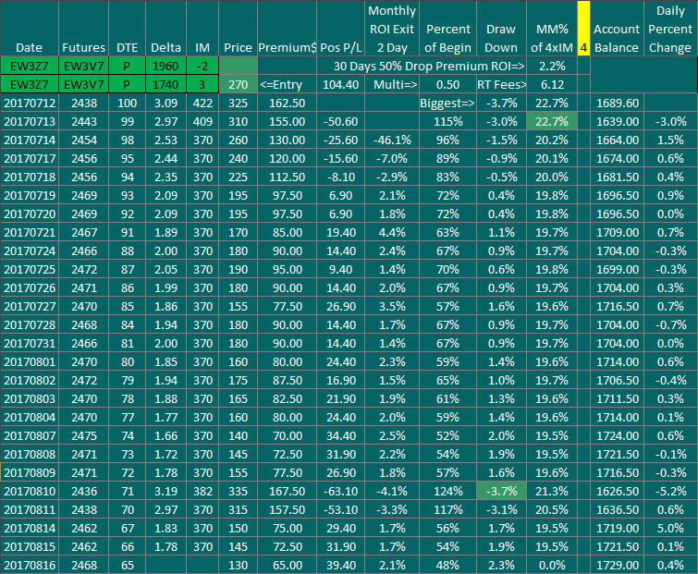Image resolution: width=698 pixels, height=574 pixels.
Task: Select the -46.1% monthly ROI cell
Action: click(392, 140)
